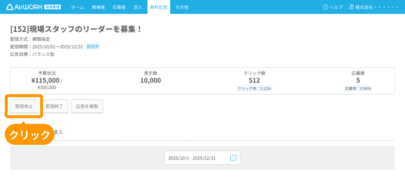This screenshot has width=405, height=181.
Task: Click the 応募率：0.98% label
Action: 358,89
